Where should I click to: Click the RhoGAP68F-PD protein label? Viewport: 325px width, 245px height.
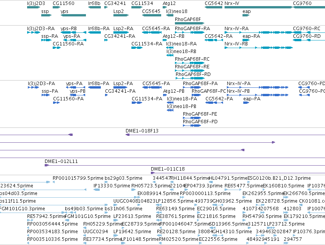(200, 122)
